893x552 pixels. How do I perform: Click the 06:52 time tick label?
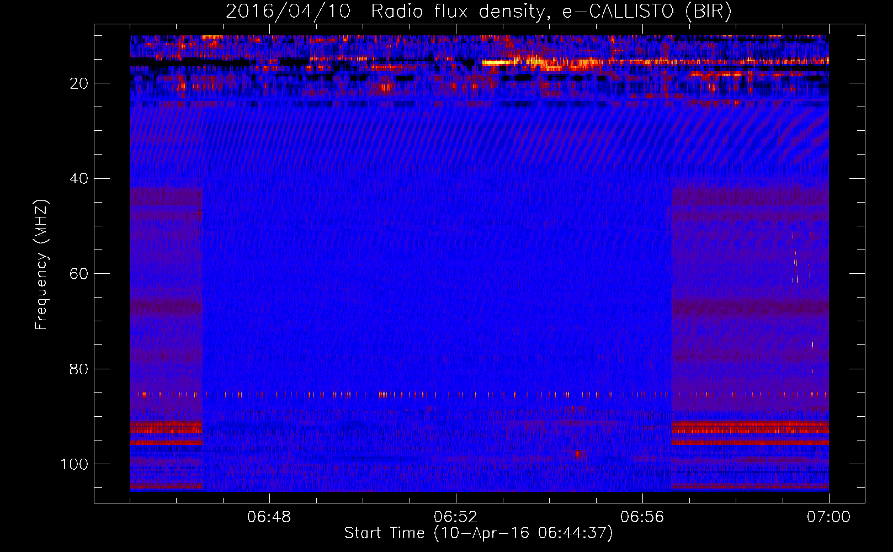pyautogui.click(x=455, y=517)
